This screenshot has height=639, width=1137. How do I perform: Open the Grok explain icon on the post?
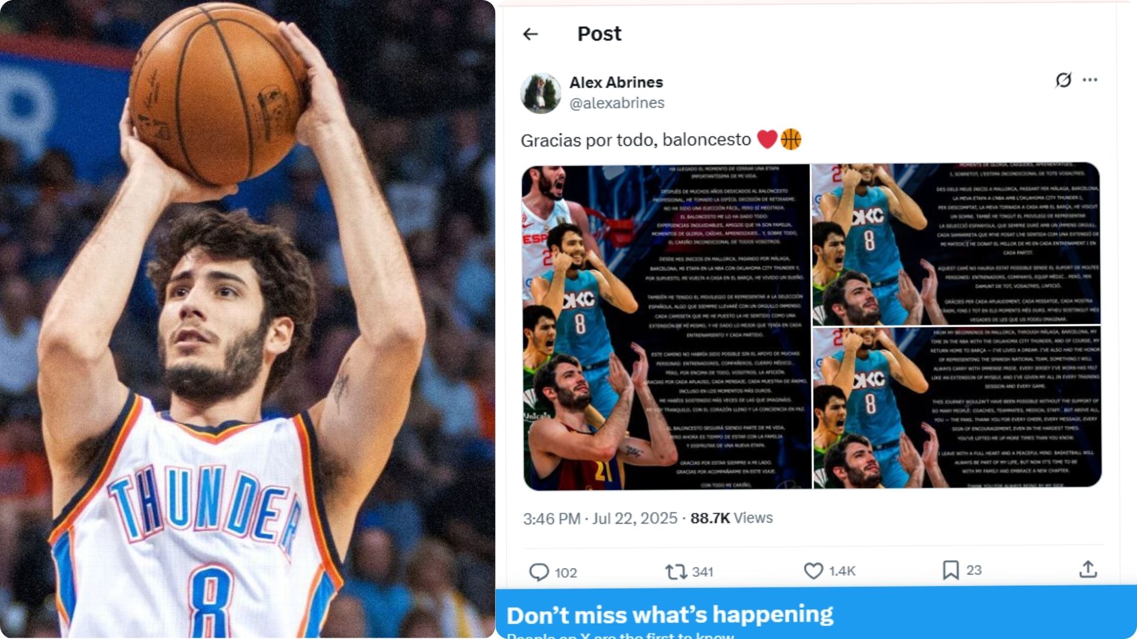point(1064,80)
